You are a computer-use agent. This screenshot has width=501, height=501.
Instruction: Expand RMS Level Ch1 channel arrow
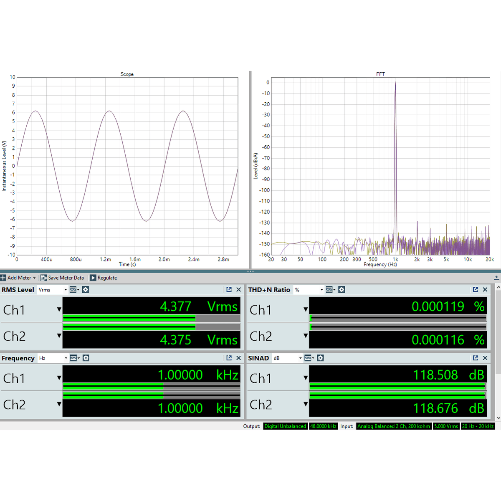[x=59, y=309]
